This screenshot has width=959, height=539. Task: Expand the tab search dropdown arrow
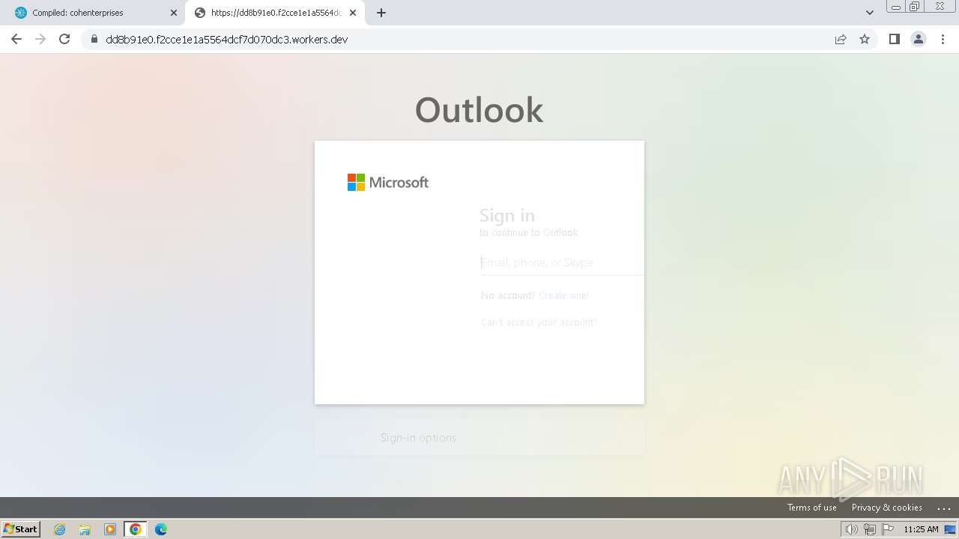point(870,13)
